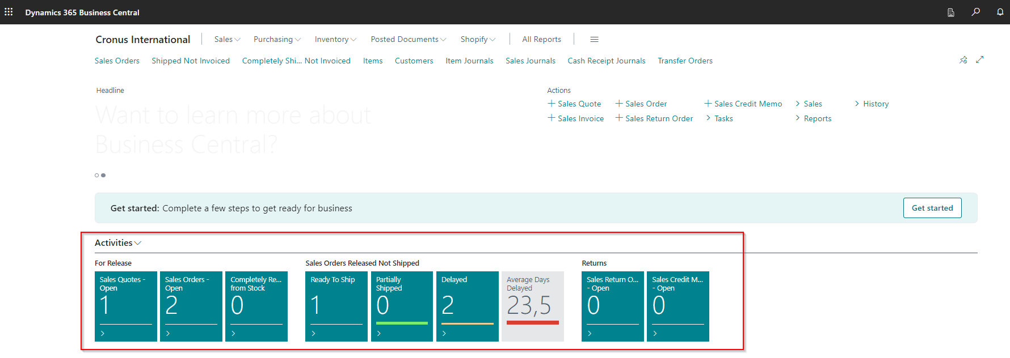Click plus icon beside Sales Quote
Viewport: 1010px width, 358px height.
click(x=551, y=104)
